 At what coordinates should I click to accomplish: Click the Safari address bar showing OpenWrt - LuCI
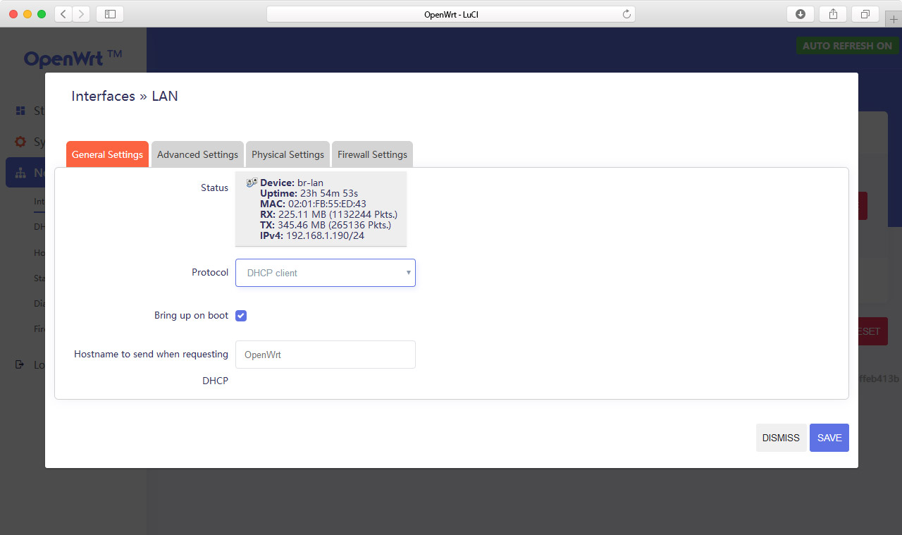(x=451, y=14)
